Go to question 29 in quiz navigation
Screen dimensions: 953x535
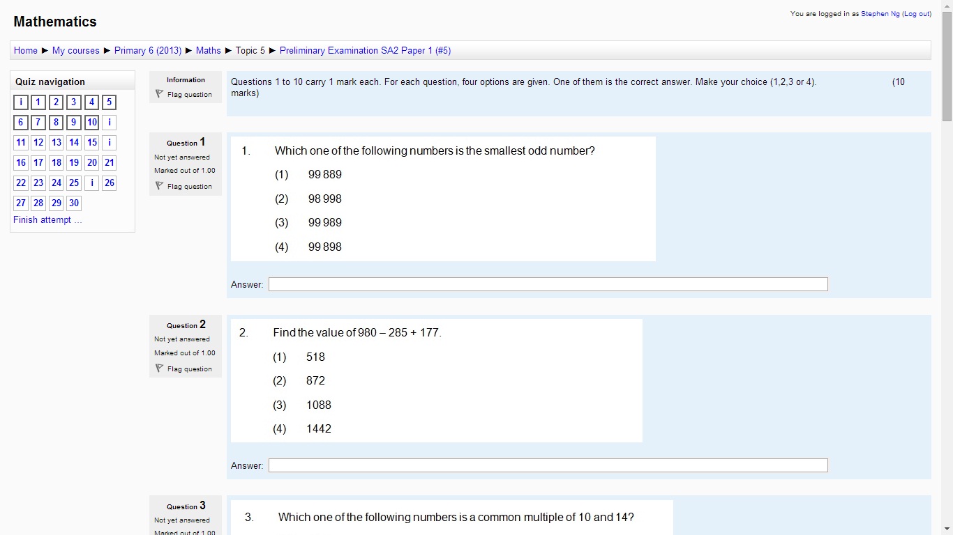pos(57,203)
